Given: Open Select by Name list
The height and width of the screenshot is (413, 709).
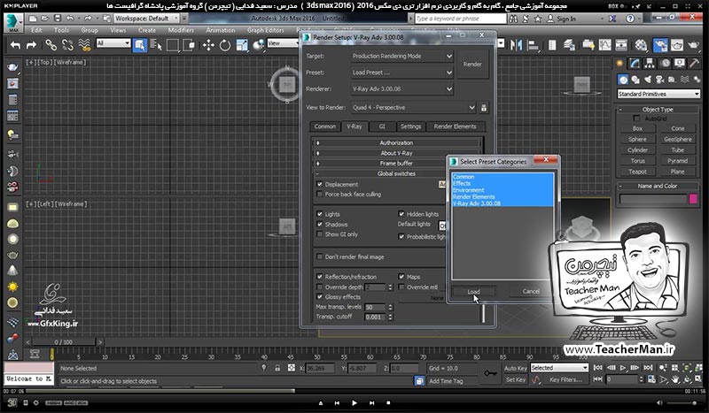Looking at the screenshot, I should point(156,45).
